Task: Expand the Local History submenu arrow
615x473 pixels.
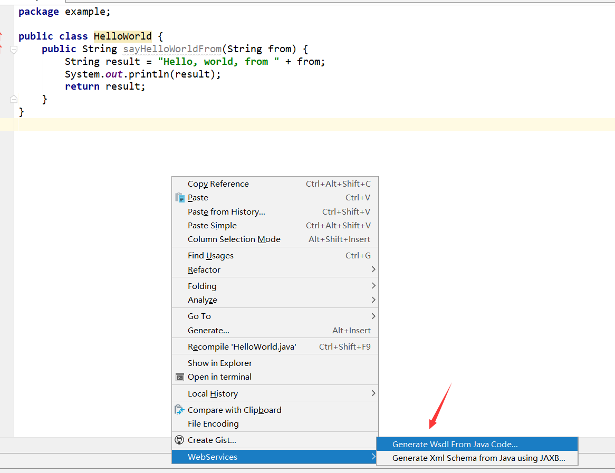Action: click(x=373, y=393)
